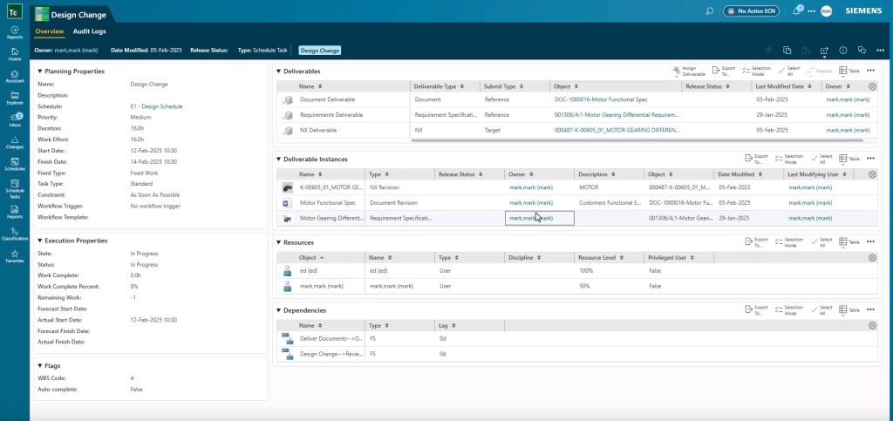
Task: Open the Share icon in header toolbar
Action: (x=824, y=51)
